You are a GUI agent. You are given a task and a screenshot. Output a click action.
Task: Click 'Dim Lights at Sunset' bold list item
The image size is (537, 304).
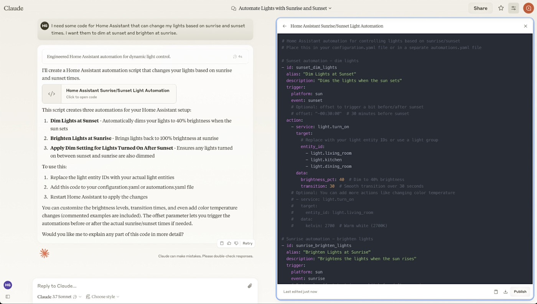[x=74, y=121]
